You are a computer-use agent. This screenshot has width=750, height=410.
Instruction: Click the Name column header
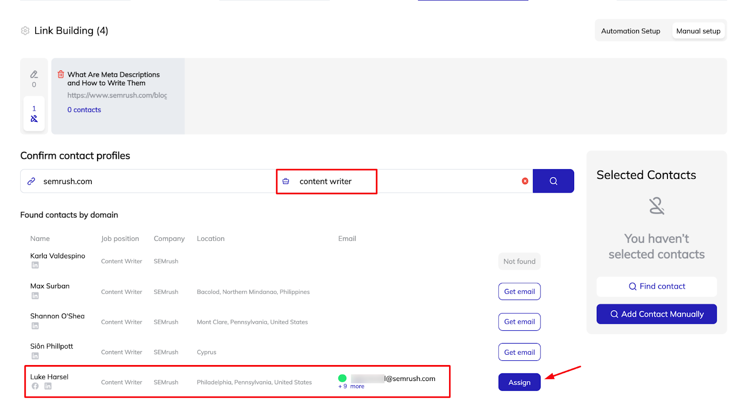40,239
